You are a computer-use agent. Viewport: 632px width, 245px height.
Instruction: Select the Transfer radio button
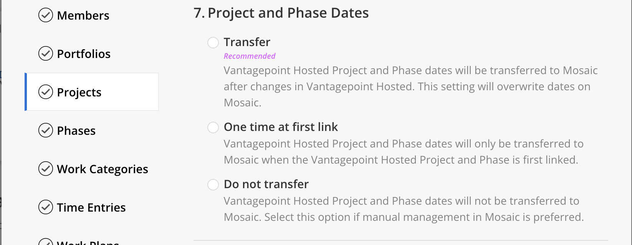tap(213, 42)
